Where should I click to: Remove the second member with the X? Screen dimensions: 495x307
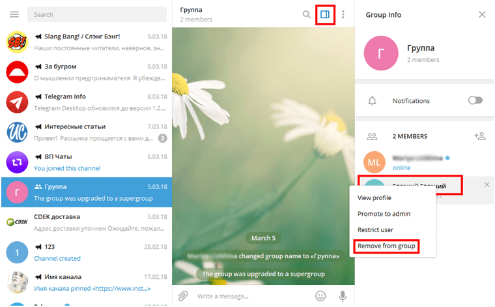[487, 184]
